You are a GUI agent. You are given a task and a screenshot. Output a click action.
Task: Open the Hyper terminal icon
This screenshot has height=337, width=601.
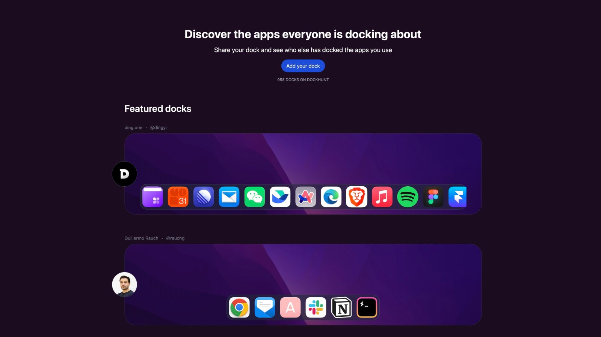point(367,308)
